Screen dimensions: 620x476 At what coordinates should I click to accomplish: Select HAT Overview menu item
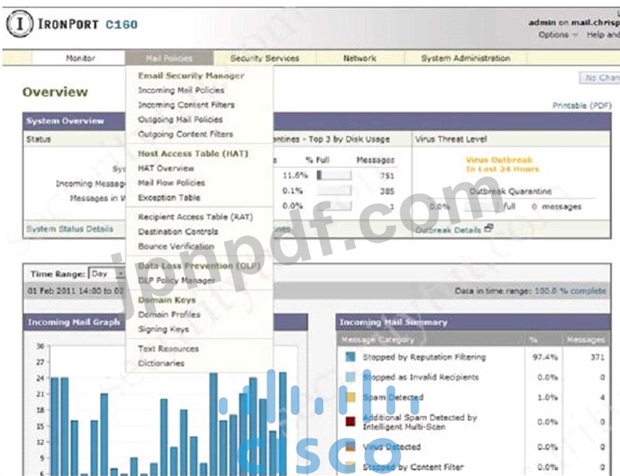[166, 168]
